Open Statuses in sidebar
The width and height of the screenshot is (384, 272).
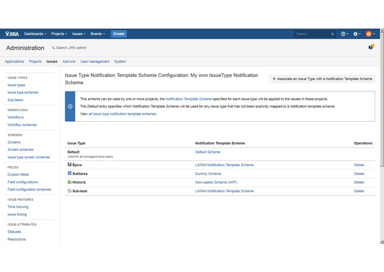click(14, 231)
